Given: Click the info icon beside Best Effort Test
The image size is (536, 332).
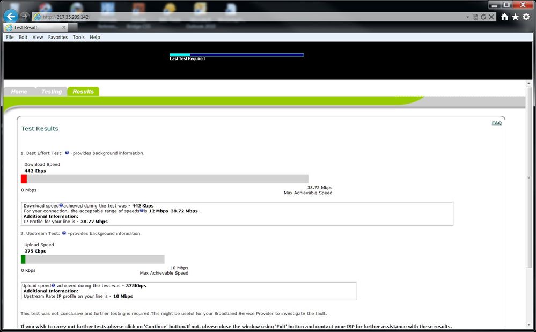Looking at the screenshot, I should [x=67, y=153].
